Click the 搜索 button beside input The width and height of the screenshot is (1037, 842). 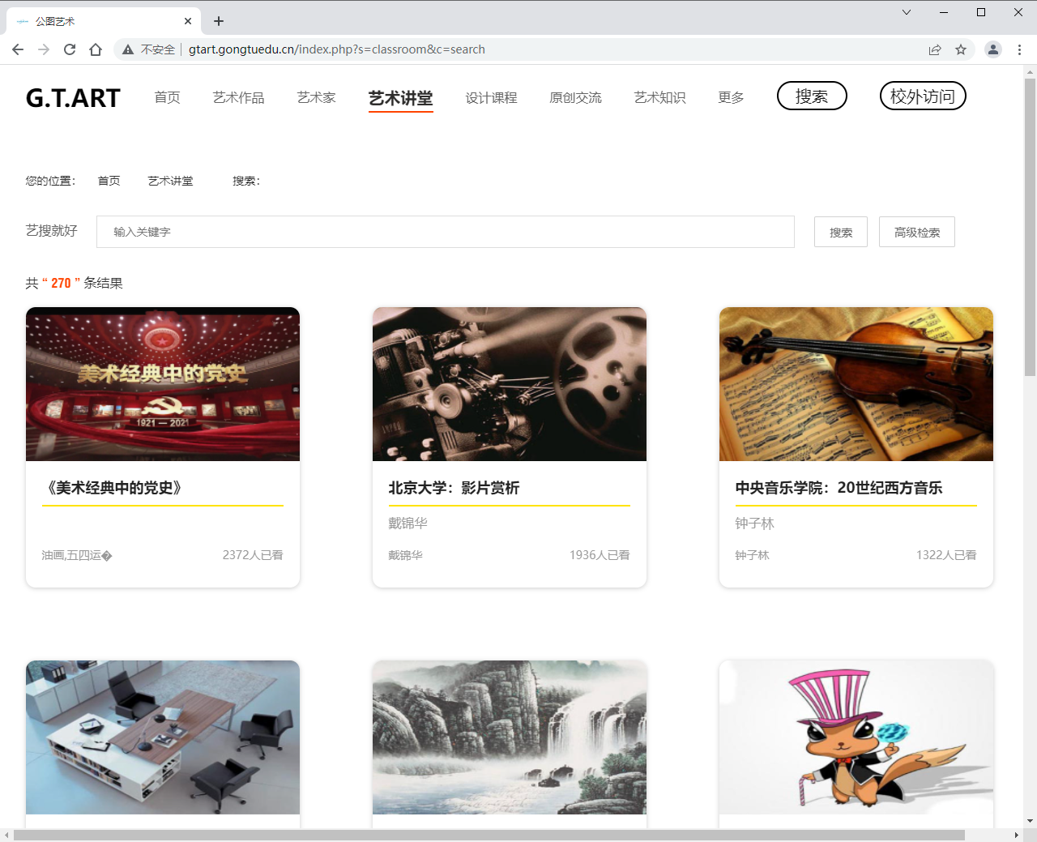tap(841, 232)
